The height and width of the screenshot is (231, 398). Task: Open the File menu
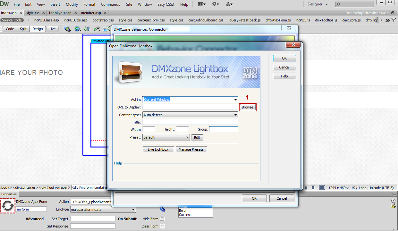click(x=17, y=4)
